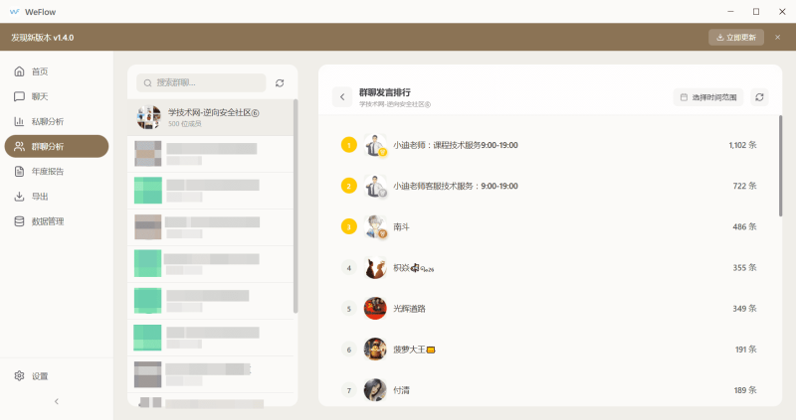Click the 722 条 message count

point(744,186)
